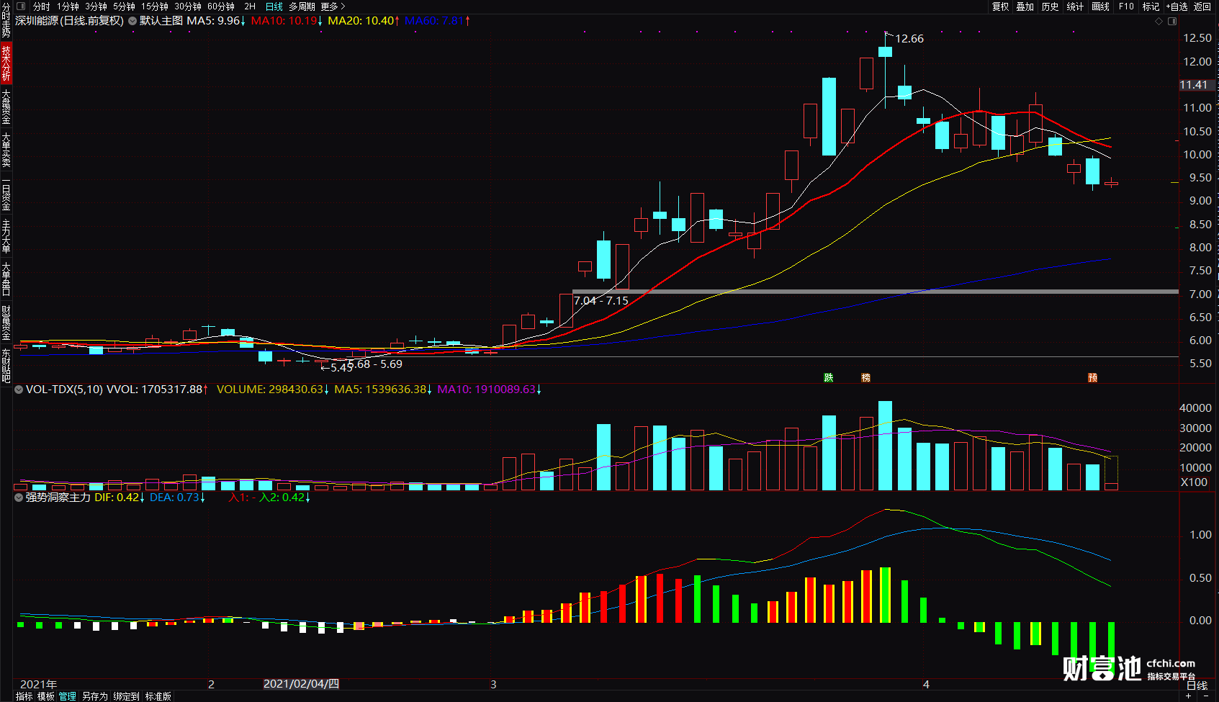Click the DIF: 0.42 indicator readout

tap(120, 498)
